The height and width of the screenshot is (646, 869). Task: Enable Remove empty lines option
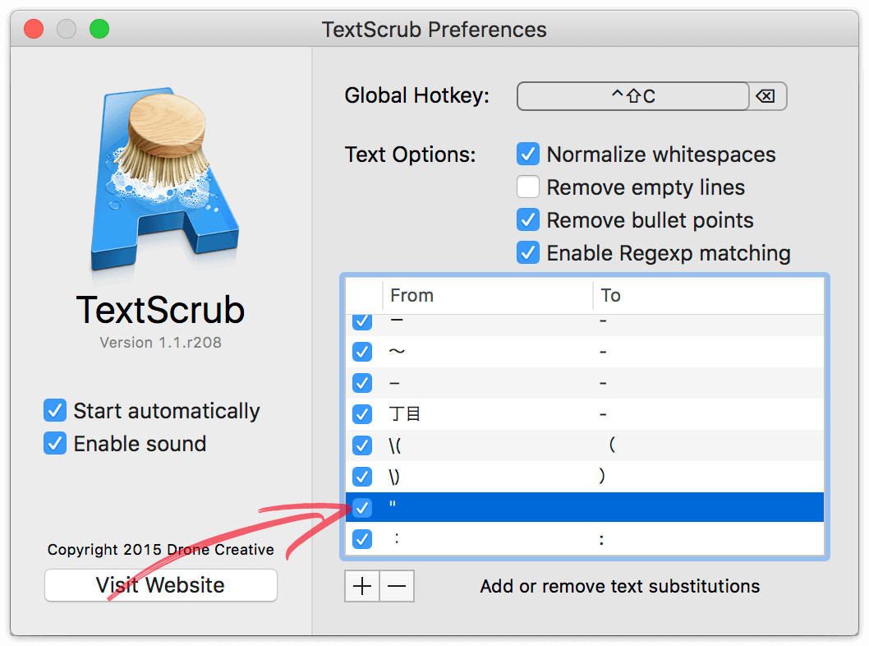(528, 187)
